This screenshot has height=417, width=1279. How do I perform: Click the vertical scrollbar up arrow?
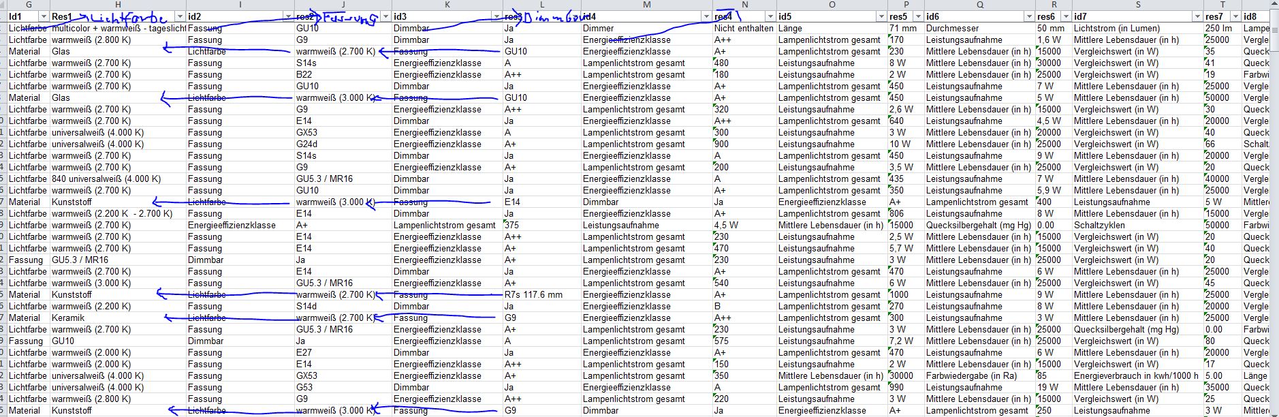pyautogui.click(x=1274, y=5)
